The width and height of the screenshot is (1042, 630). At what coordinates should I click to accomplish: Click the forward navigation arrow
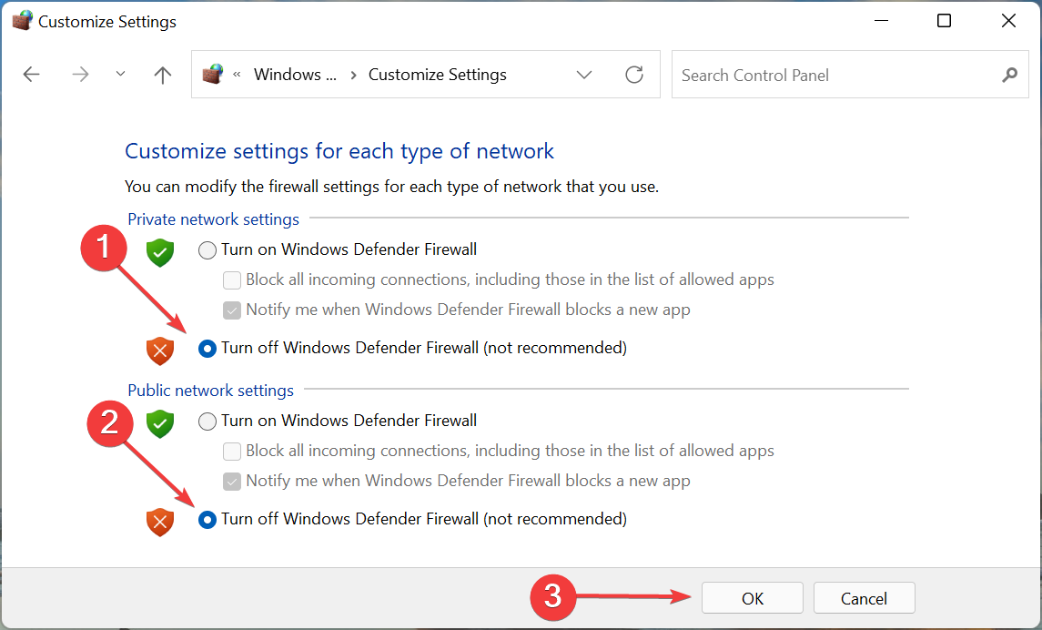(80, 75)
